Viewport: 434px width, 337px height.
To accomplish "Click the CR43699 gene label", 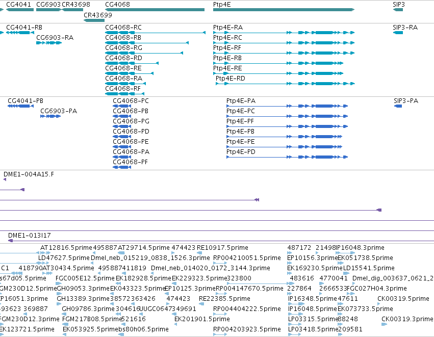I will click(98, 15).
